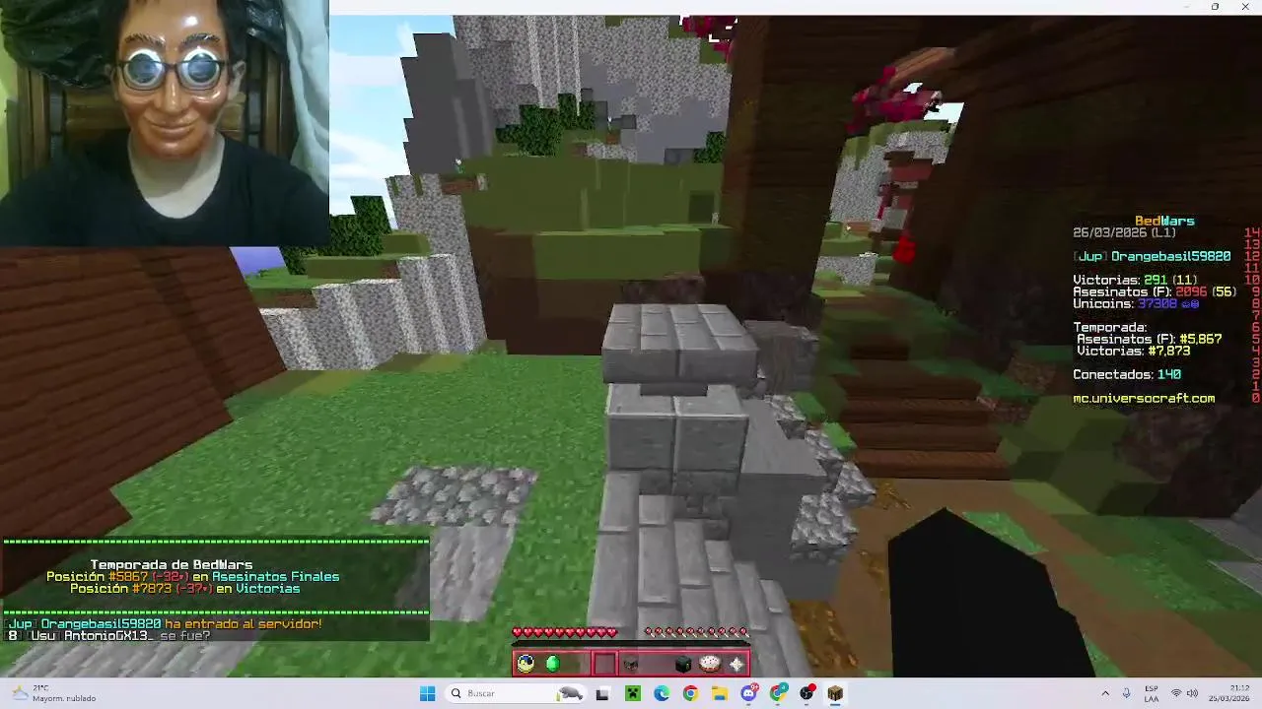Viewport: 1262px width, 709px height.
Task: Open the ESP LAA keyboard language selector
Action: [x=1152, y=693]
